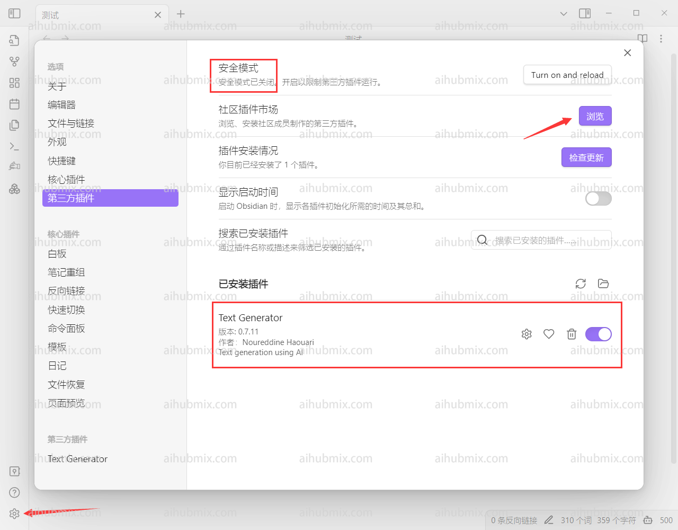The image size is (678, 530).
Task: Uninstall Text Generator with the trash icon
Action: click(x=571, y=334)
